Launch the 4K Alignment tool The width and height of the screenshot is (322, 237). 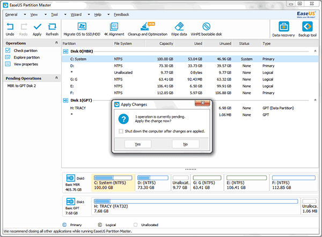tap(114, 26)
